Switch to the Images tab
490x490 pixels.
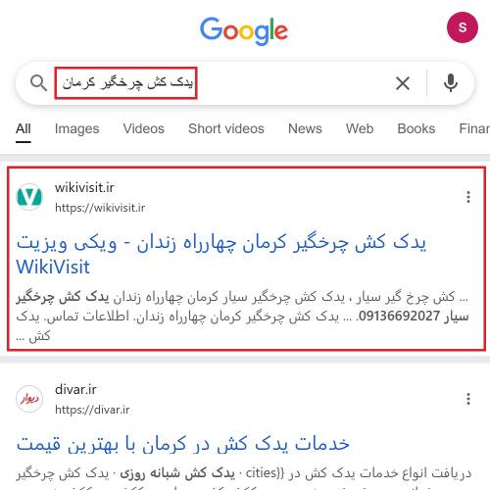pyautogui.click(x=76, y=128)
